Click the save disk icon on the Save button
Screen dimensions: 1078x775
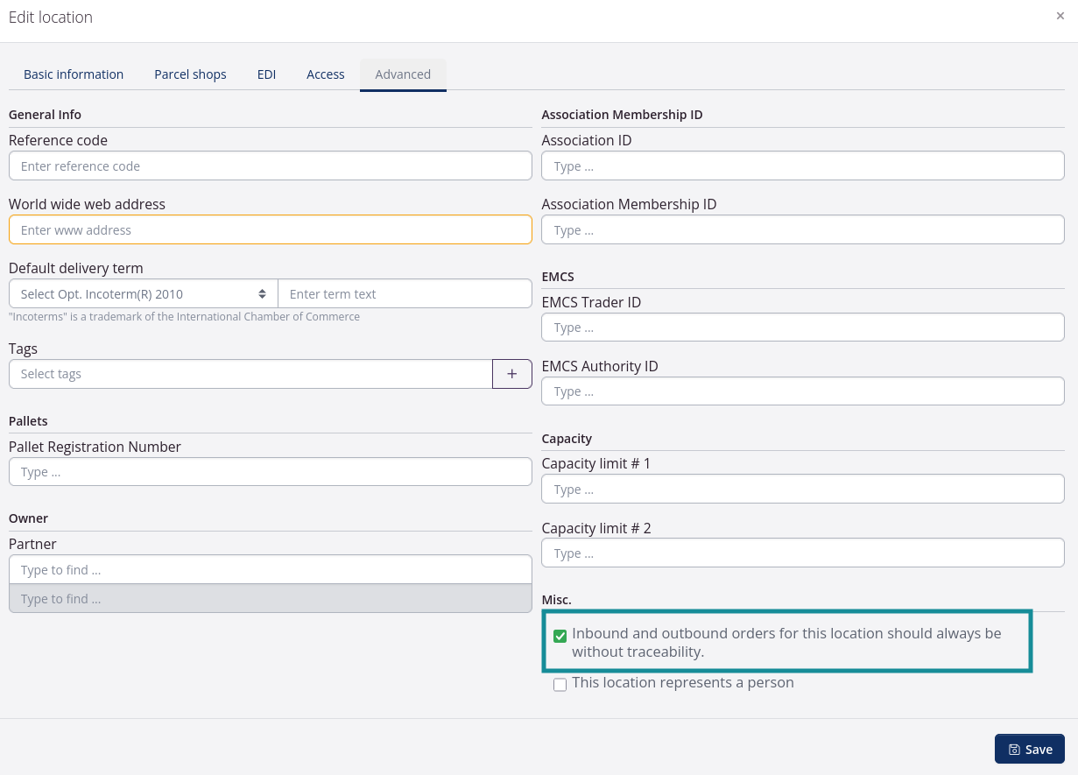pos(1016,749)
